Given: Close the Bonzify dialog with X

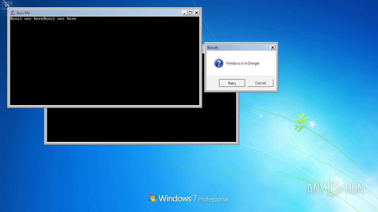Looking at the screenshot, I should tap(273, 47).
